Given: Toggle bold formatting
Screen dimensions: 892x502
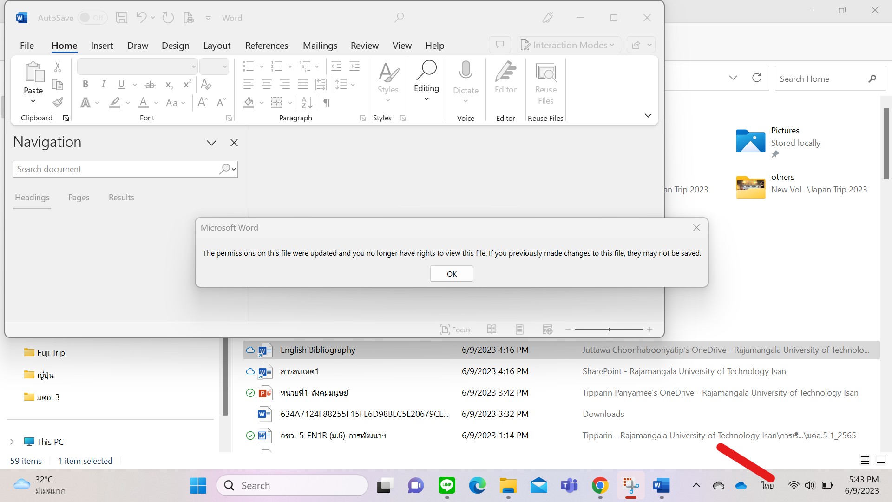Looking at the screenshot, I should click(85, 84).
